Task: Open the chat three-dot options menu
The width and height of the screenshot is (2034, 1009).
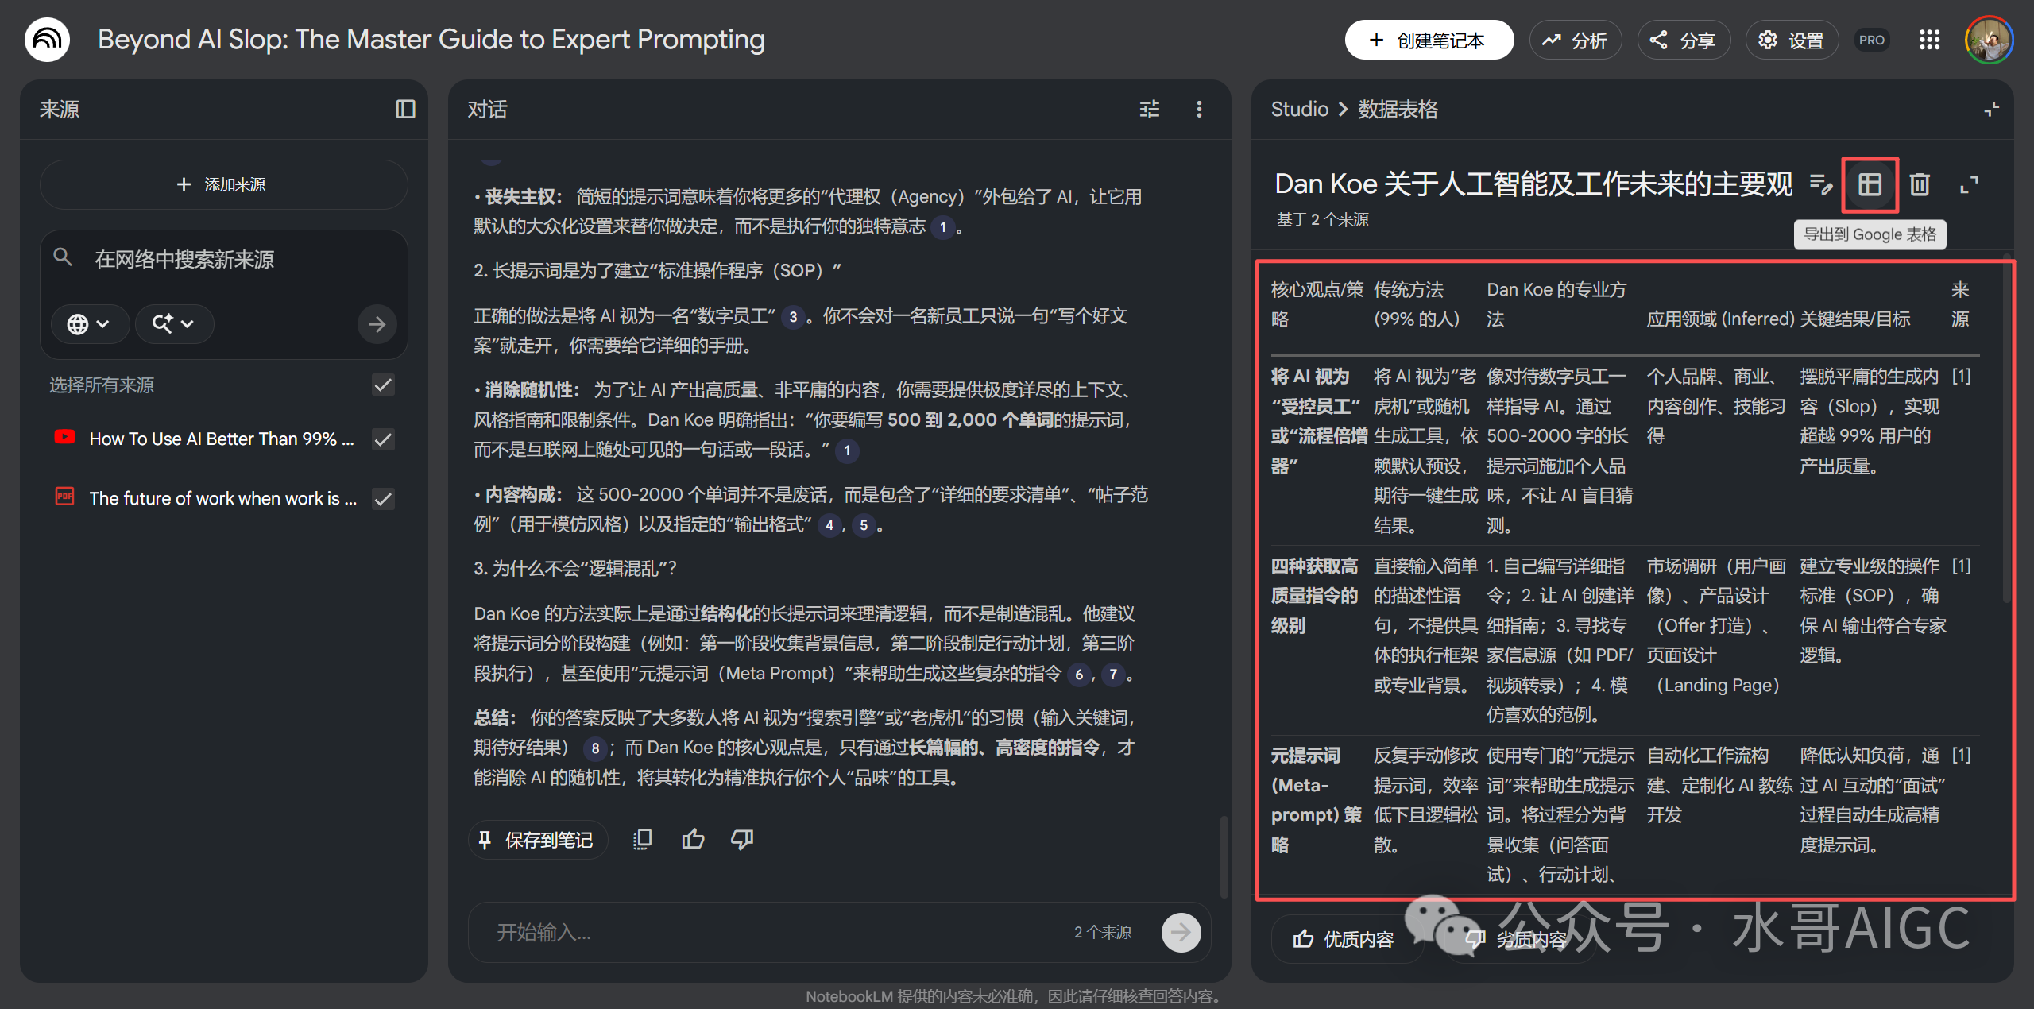Action: [1199, 110]
